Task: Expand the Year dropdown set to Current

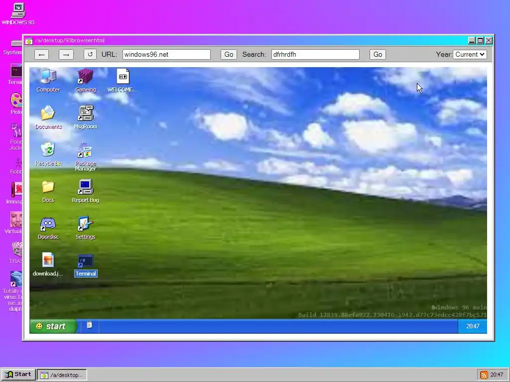Action: (470, 55)
